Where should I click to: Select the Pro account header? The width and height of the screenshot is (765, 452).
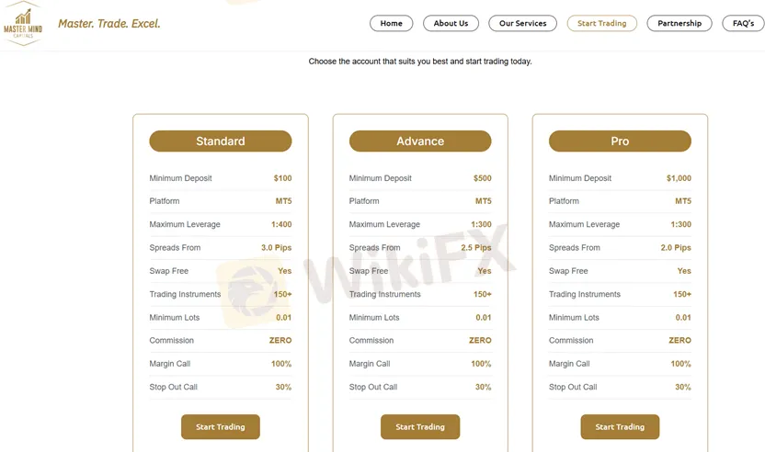(620, 141)
